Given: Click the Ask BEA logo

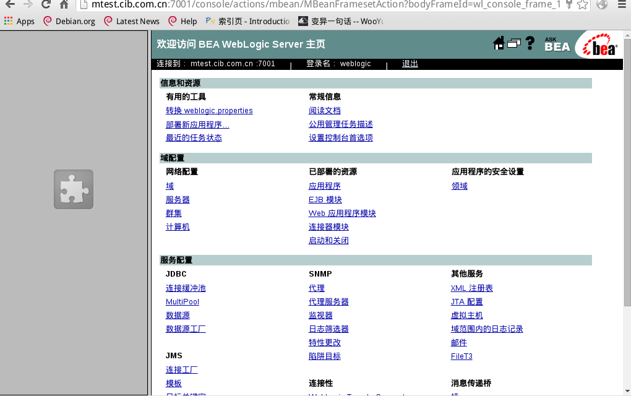Looking at the screenshot, I should point(557,45).
